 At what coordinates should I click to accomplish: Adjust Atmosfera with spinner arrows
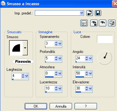[x=56, y=73]
